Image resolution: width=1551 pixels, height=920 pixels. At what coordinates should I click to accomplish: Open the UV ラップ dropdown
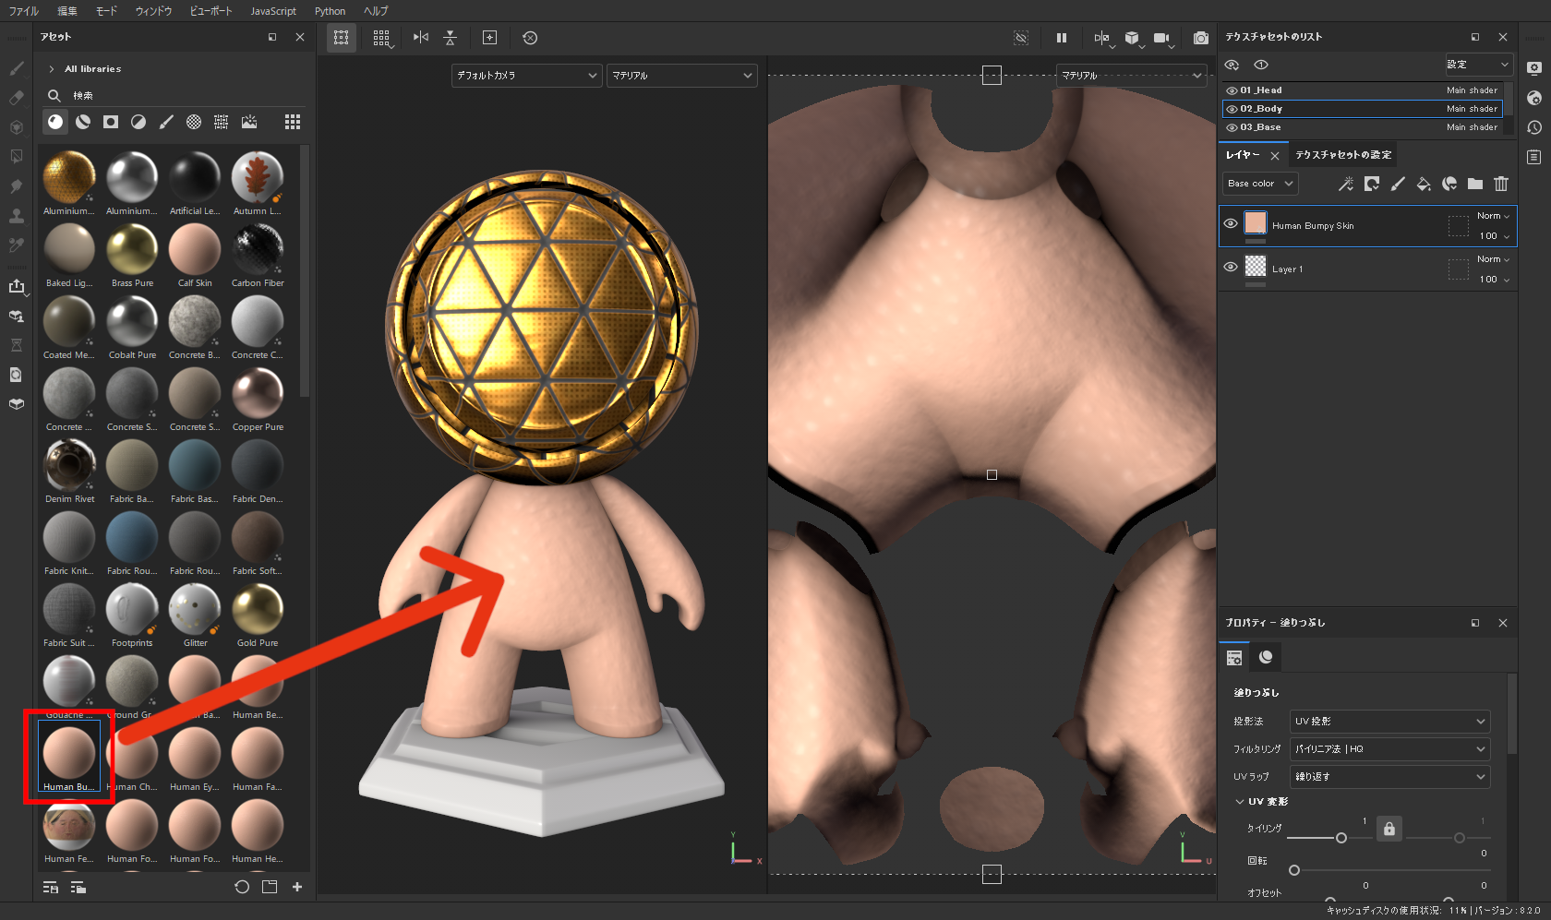click(x=1389, y=776)
